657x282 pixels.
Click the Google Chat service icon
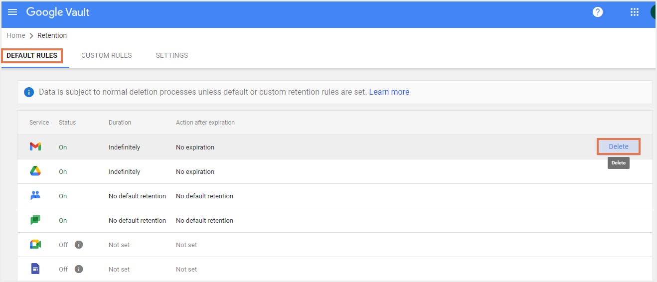(x=35, y=220)
